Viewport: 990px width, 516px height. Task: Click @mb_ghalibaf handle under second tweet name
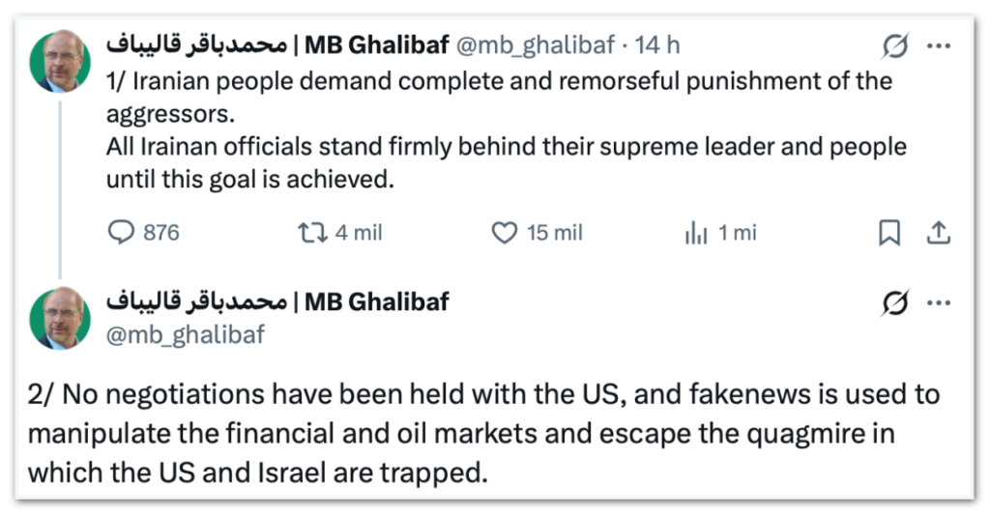(185, 334)
